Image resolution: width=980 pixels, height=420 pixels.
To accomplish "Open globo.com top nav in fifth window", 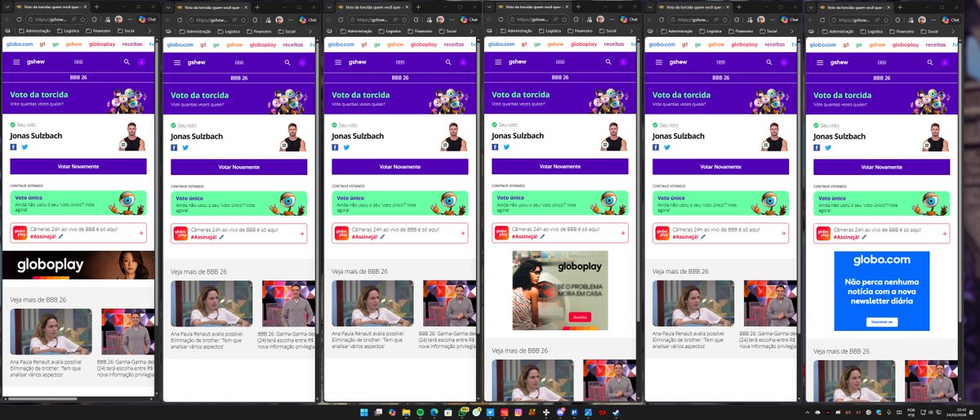I will [662, 44].
